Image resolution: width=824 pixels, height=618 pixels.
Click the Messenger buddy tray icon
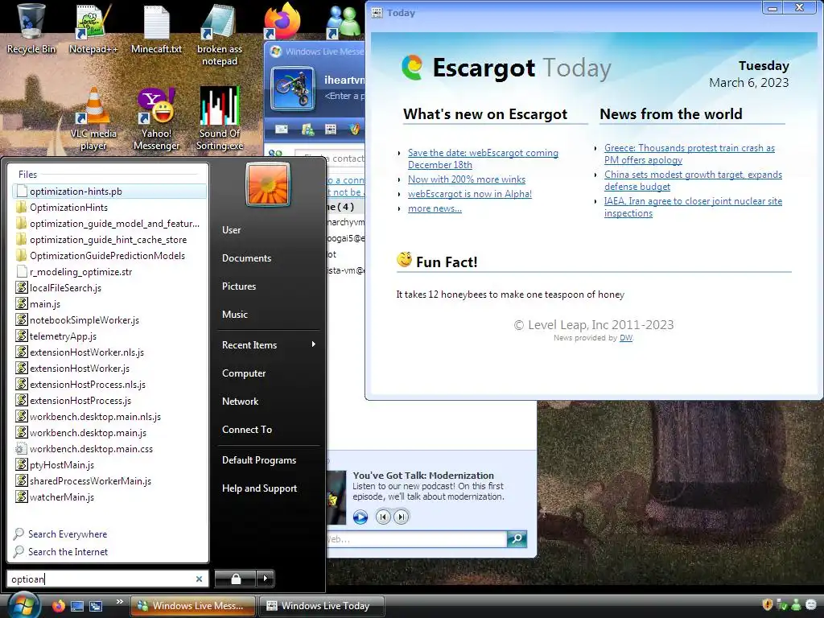(x=796, y=605)
